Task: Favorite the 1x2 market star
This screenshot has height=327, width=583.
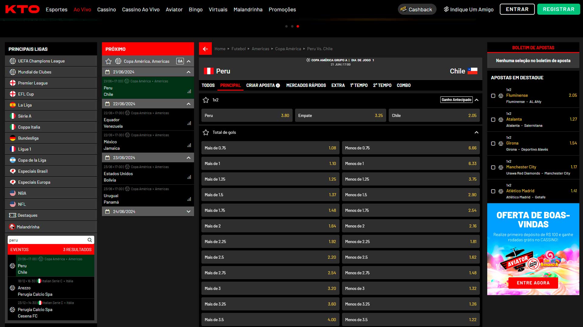Action: coord(206,100)
